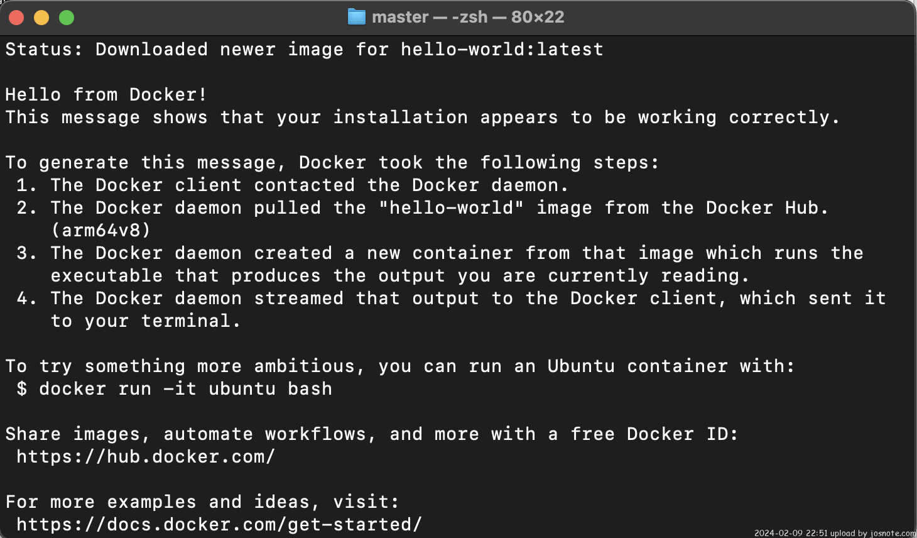Click the "To try something more ambitious" line
The height and width of the screenshot is (538, 917).
(x=399, y=366)
